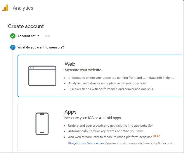Click the Discover trends bullet in Web card
Screen dimensions: 184x153
coord(111,89)
